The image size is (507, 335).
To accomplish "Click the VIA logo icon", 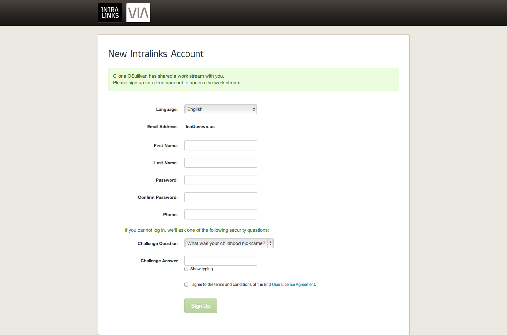I will (x=138, y=13).
